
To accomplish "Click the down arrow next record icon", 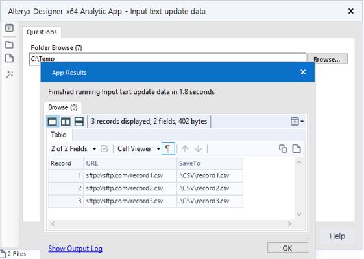I will click(x=199, y=149).
